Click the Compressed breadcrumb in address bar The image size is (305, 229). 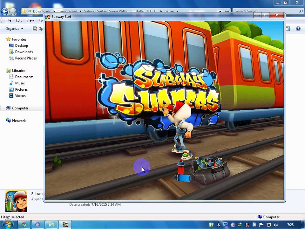(x=67, y=11)
